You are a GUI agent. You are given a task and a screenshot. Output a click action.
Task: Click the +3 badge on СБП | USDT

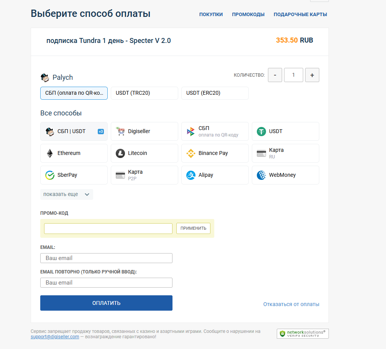click(x=101, y=132)
